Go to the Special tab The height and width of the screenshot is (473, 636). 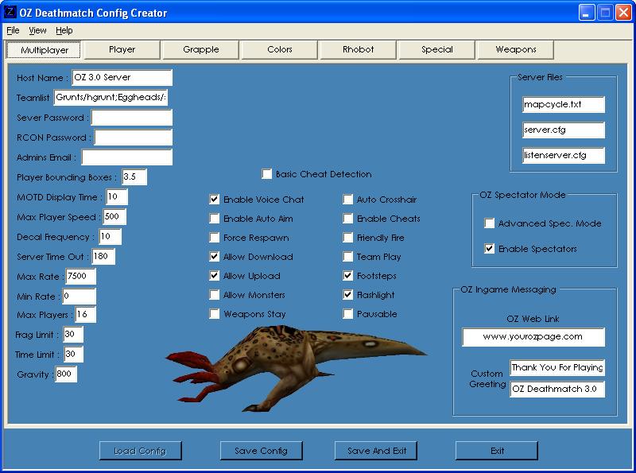[x=436, y=50]
